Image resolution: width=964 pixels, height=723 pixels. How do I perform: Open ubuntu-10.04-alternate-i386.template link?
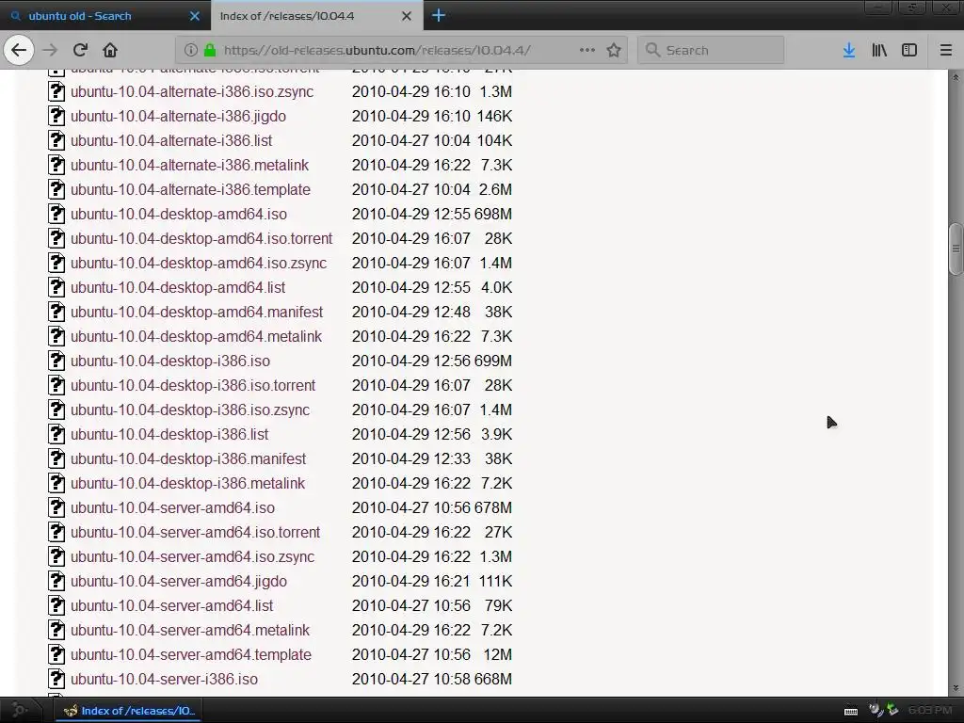[190, 190]
